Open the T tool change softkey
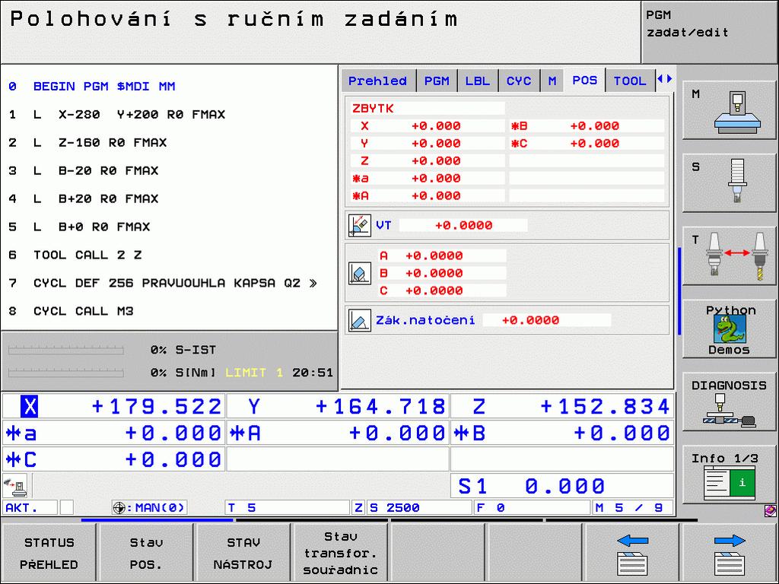 click(730, 256)
